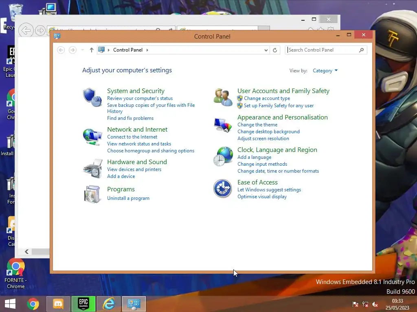Open User Accounts and Family Safety heading

pyautogui.click(x=283, y=91)
